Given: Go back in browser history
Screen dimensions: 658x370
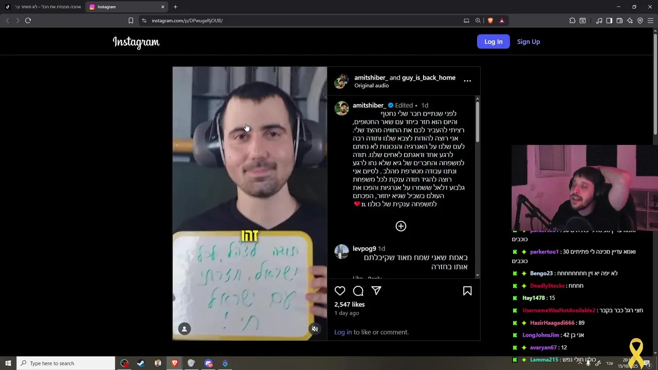Looking at the screenshot, I should click(x=7, y=21).
